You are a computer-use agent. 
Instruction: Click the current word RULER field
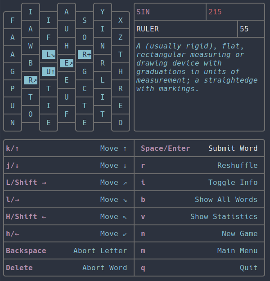coord(185,29)
